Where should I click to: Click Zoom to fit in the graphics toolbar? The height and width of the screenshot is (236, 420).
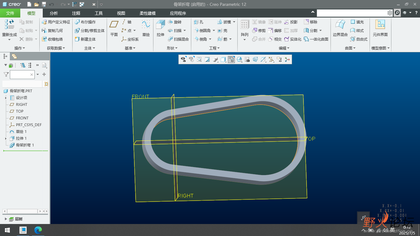pyautogui.click(x=199, y=59)
